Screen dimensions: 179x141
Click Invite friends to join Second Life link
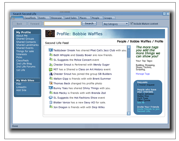(148, 110)
